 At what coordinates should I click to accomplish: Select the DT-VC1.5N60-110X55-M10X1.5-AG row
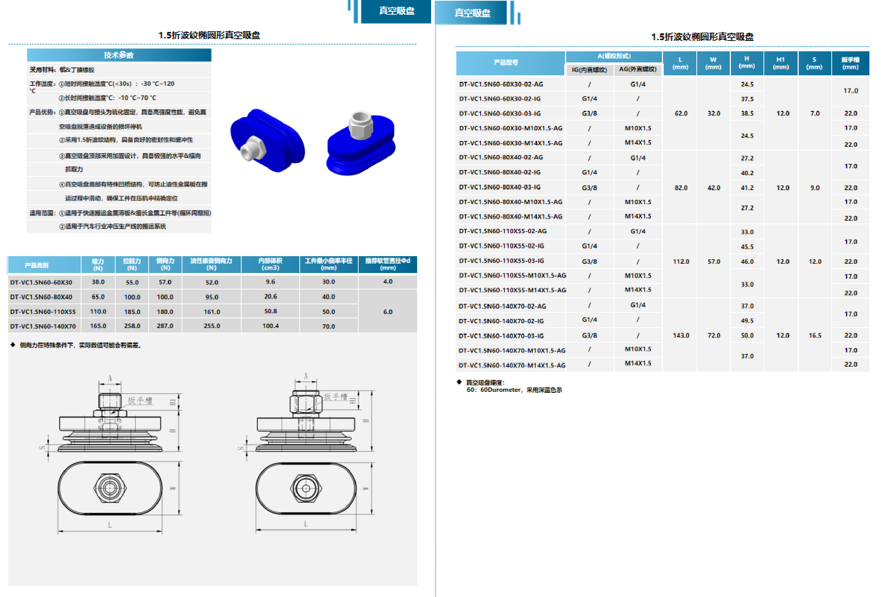[512, 275]
